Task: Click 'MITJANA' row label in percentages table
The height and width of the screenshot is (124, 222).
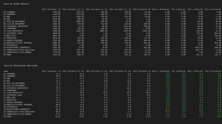Action: click(x=7, y=117)
